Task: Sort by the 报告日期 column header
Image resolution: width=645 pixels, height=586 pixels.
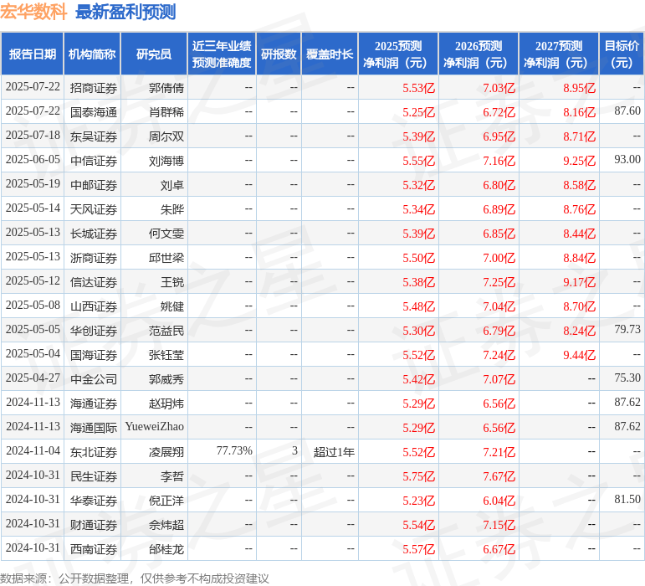Action: click(x=33, y=54)
